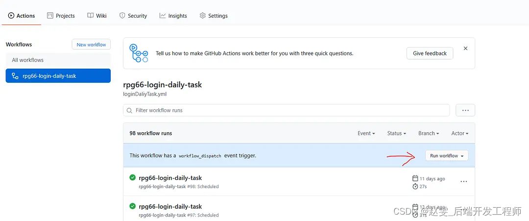Click workflow icon beside rpg66-login-daily-task sidebar item
Image resolution: width=529 pixels, height=221 pixels.
coord(15,76)
